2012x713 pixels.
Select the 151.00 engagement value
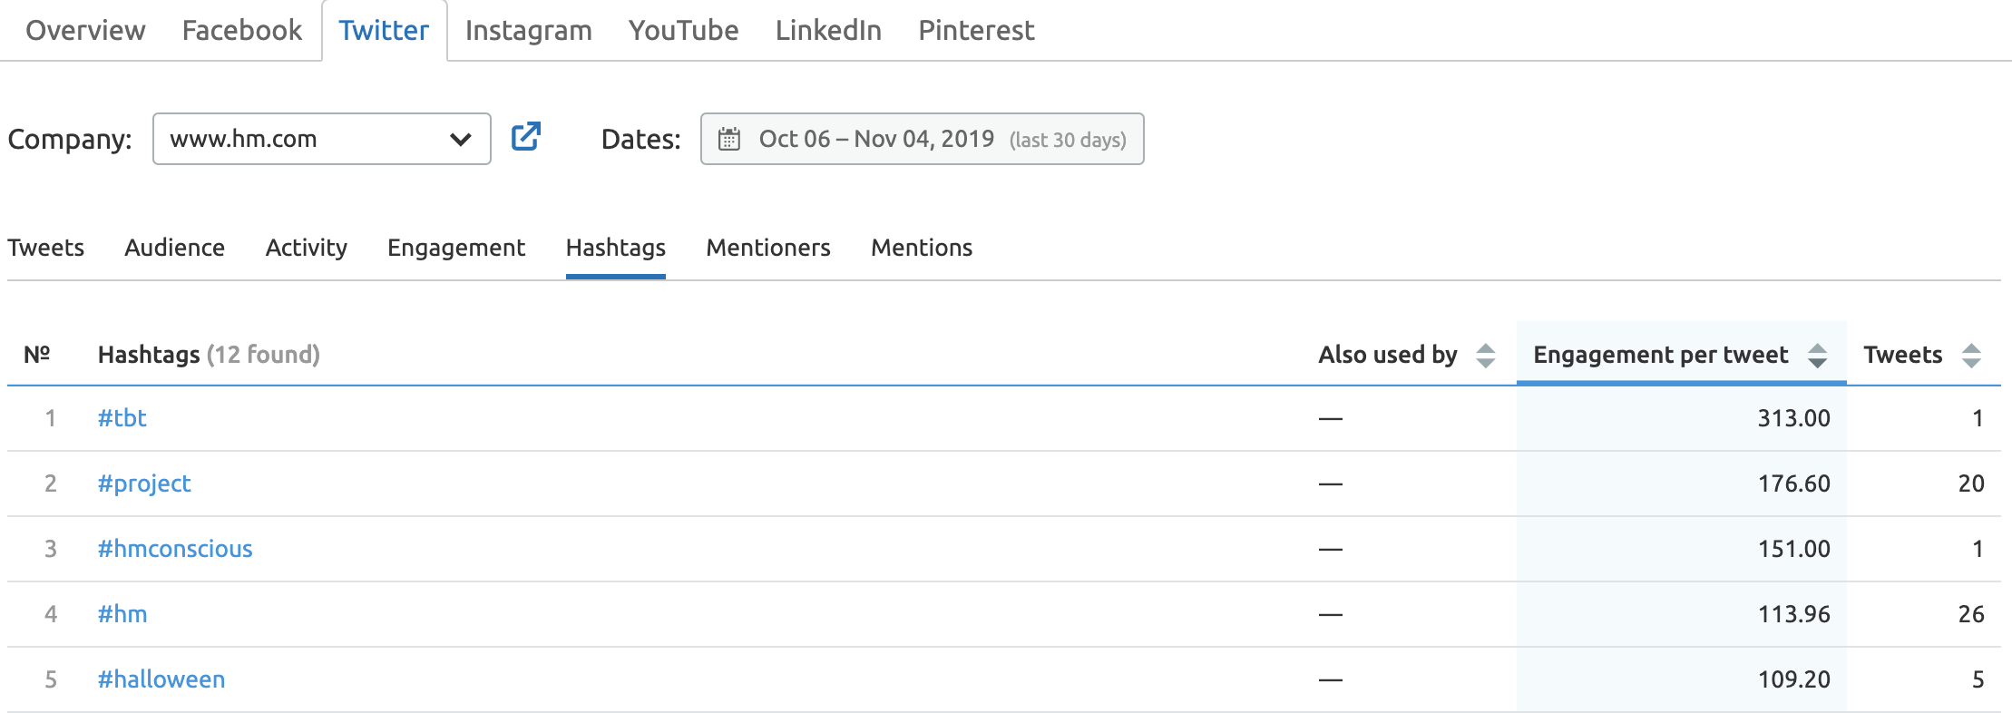1794,549
